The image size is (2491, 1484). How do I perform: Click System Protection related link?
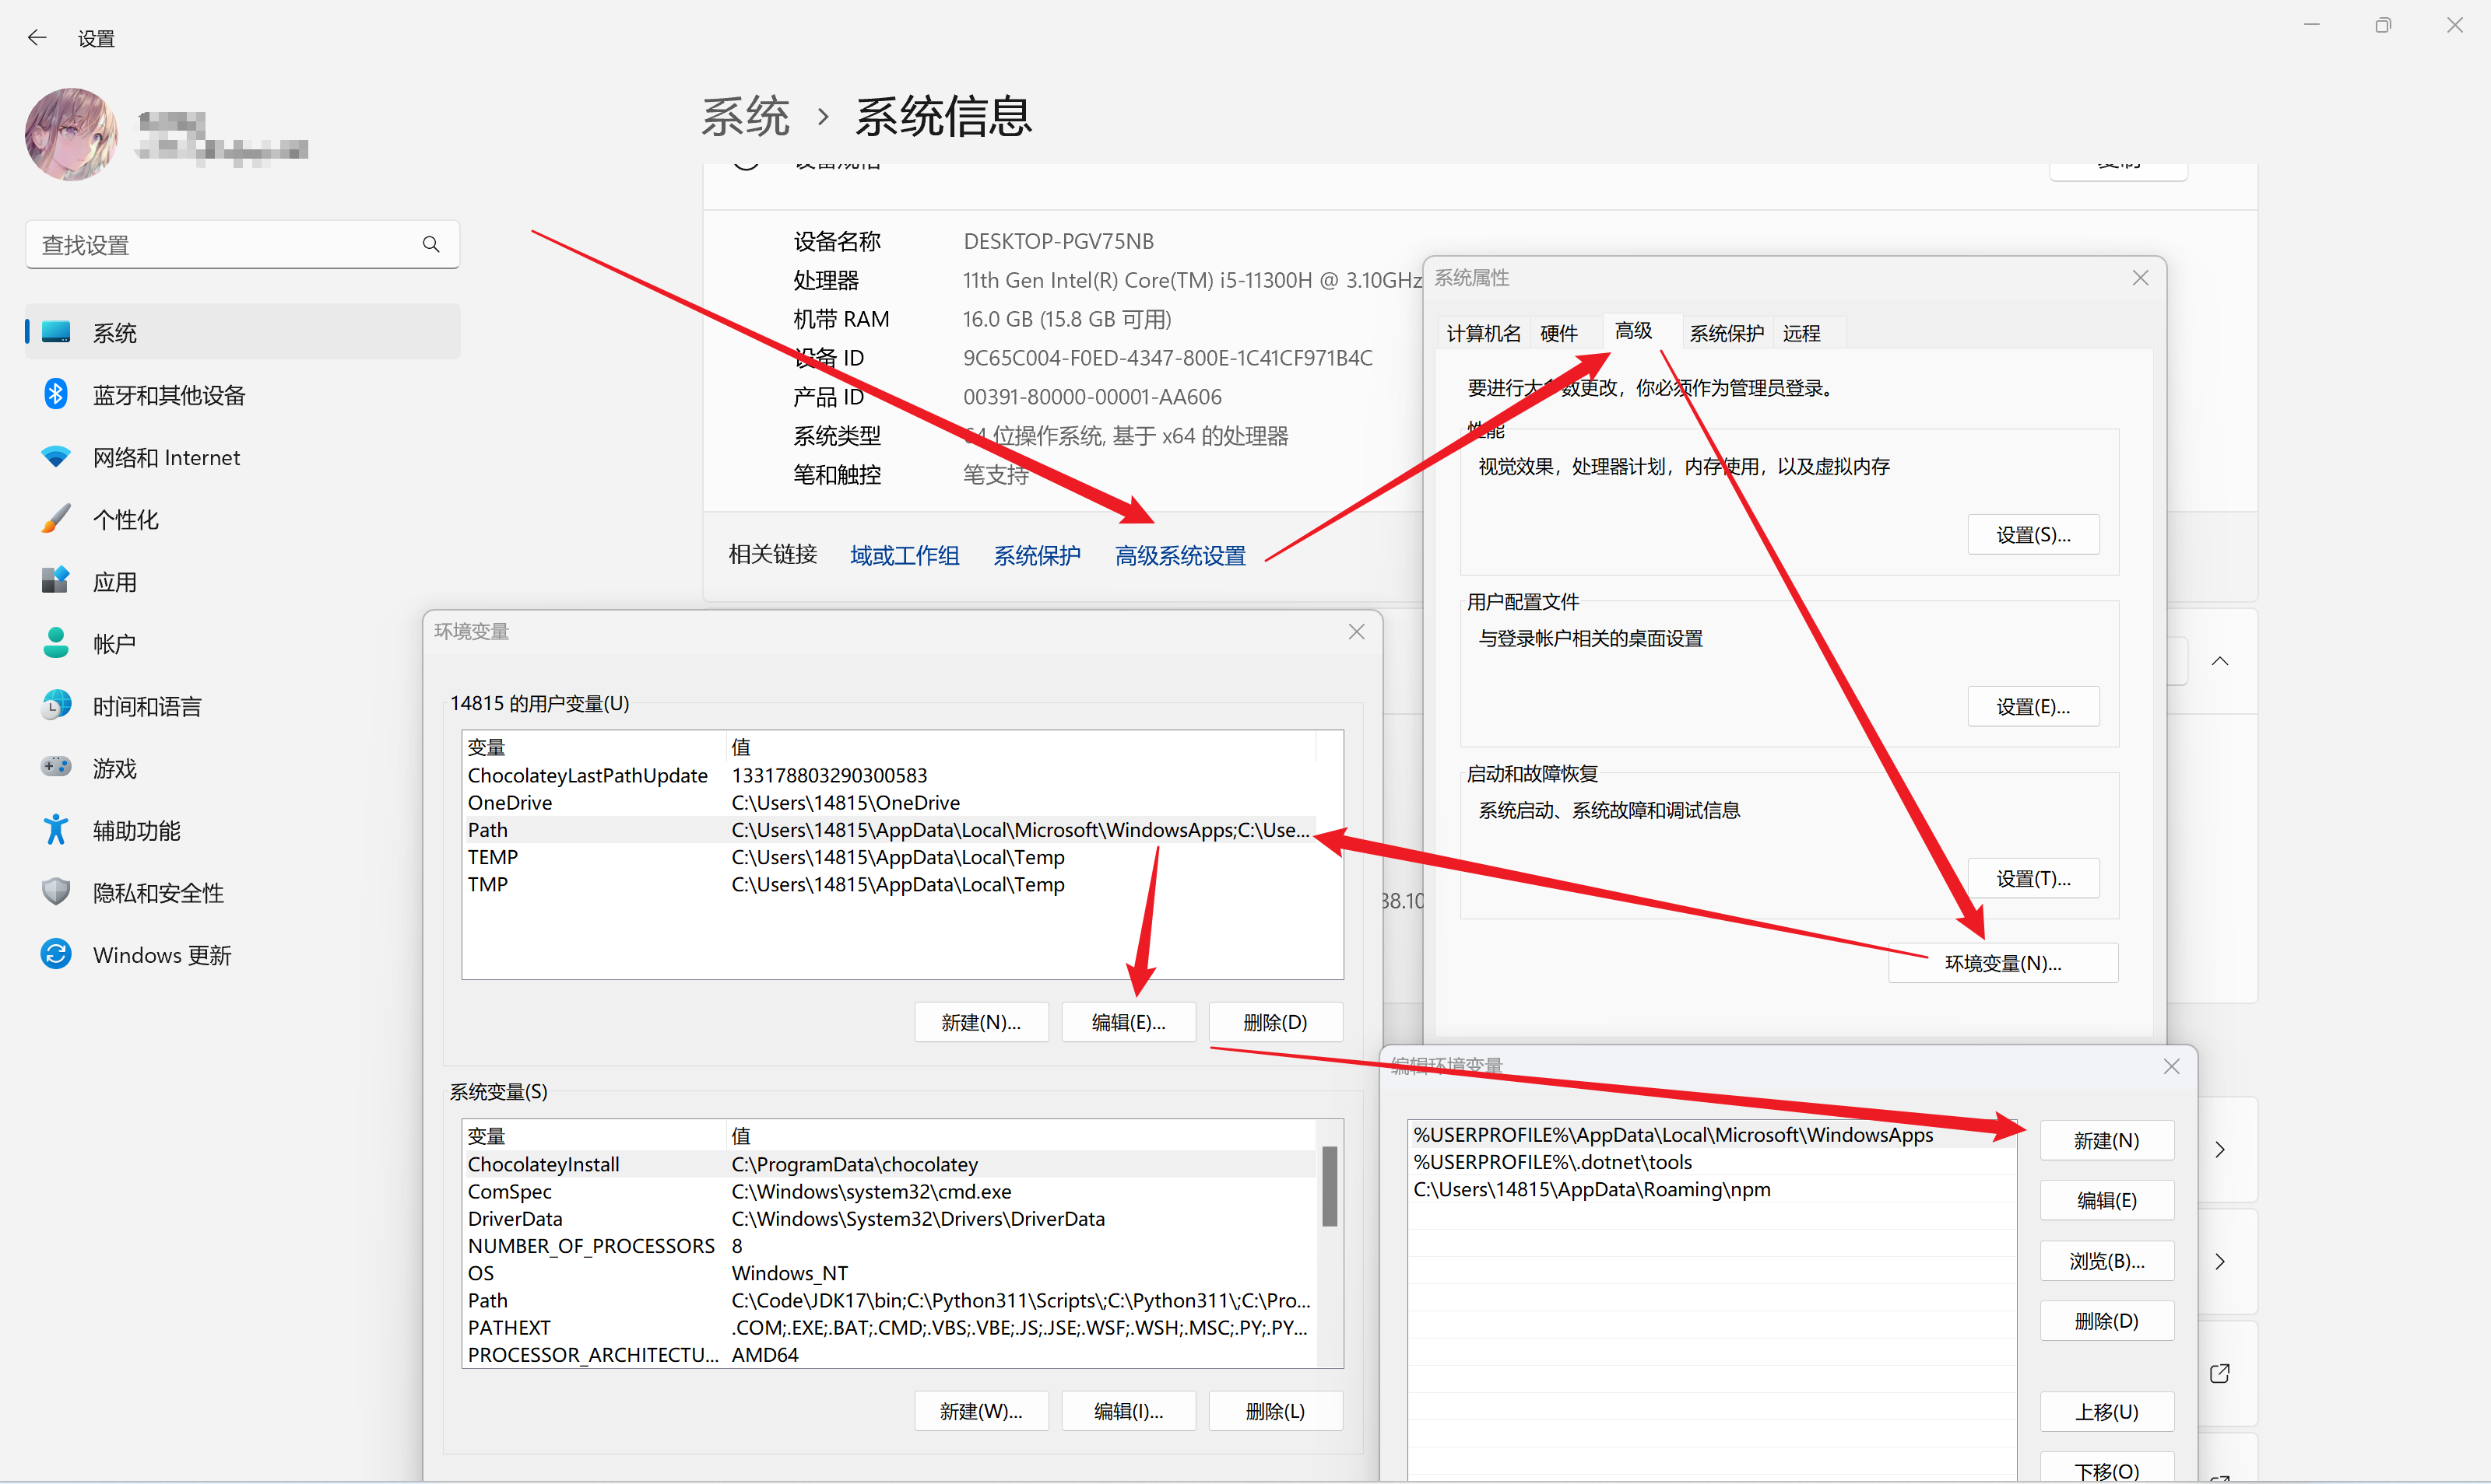pyautogui.click(x=1036, y=555)
